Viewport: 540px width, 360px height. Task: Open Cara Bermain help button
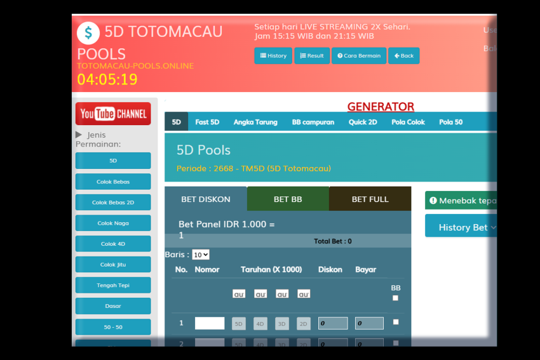(x=359, y=56)
